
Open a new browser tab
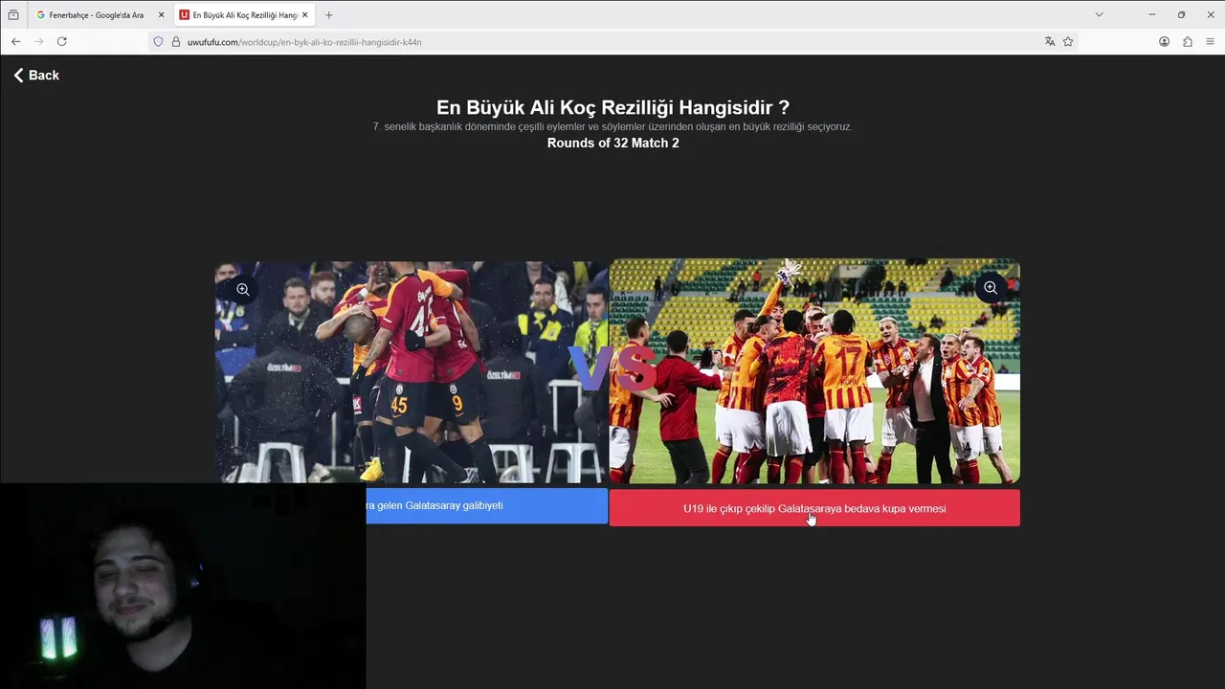(x=328, y=15)
